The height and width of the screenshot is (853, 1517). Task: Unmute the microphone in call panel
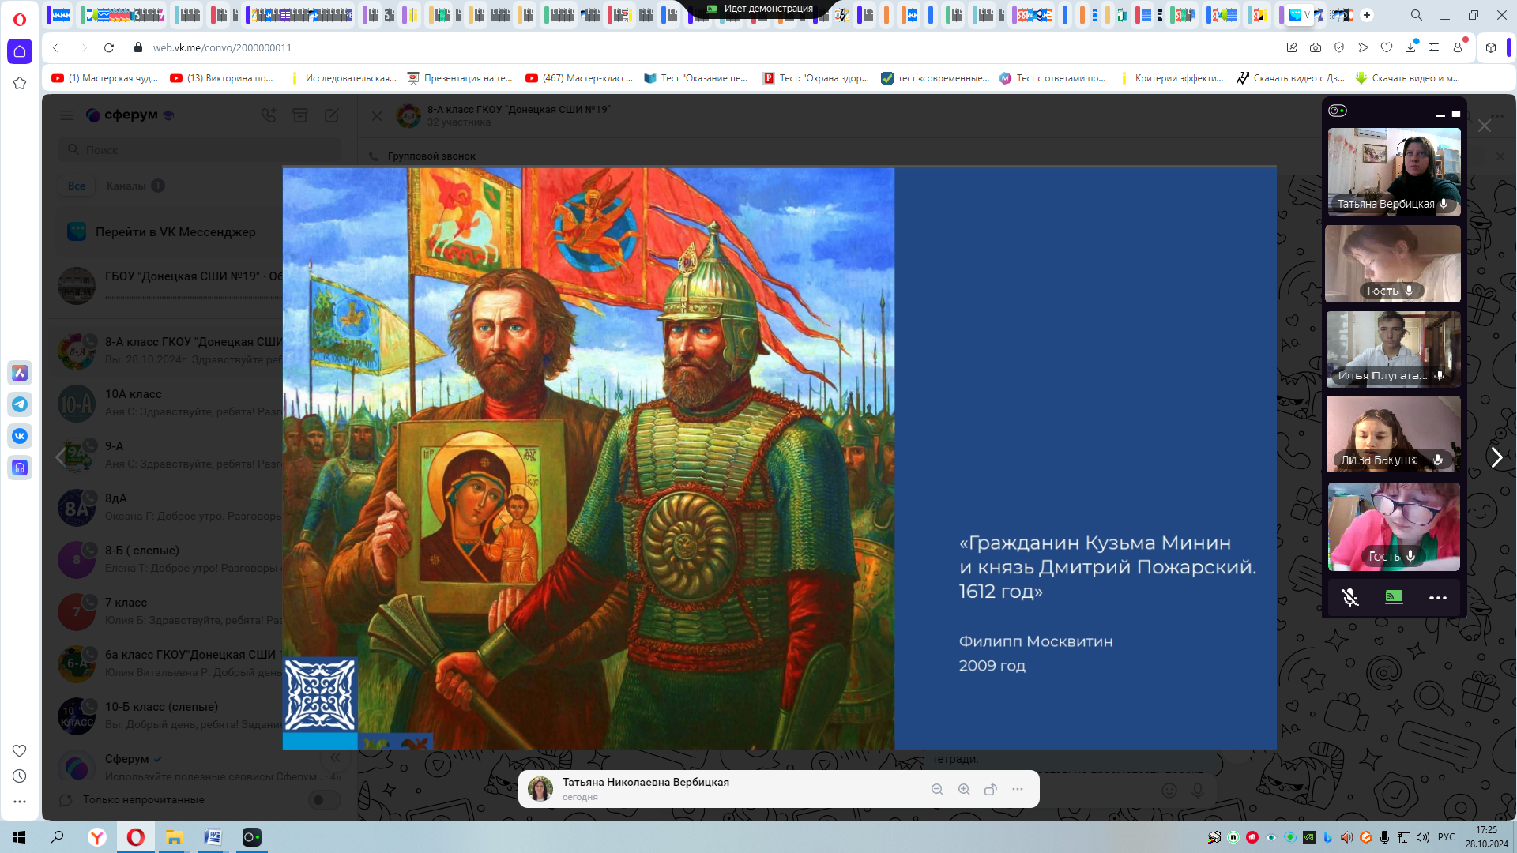1350,598
